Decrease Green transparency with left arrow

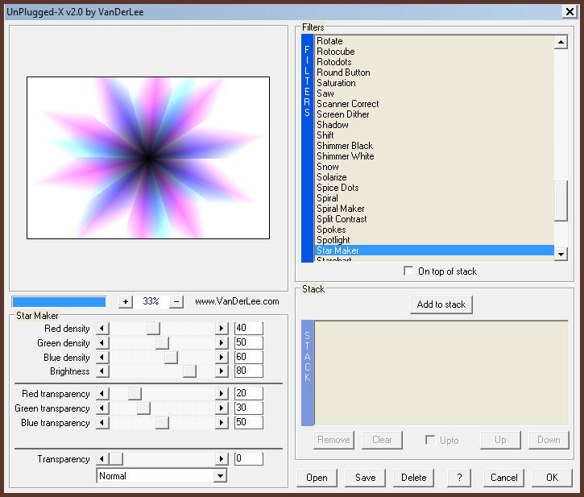[102, 408]
